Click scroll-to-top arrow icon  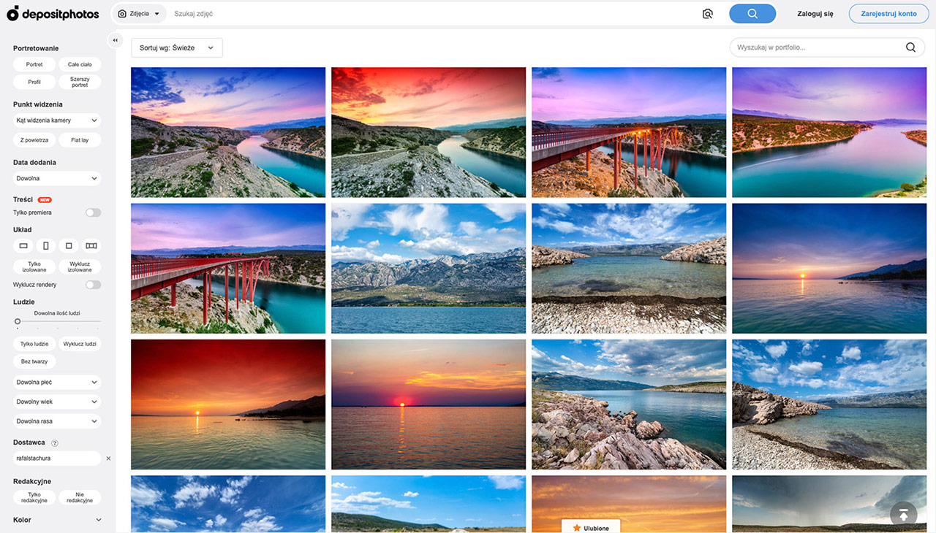pyautogui.click(x=903, y=514)
